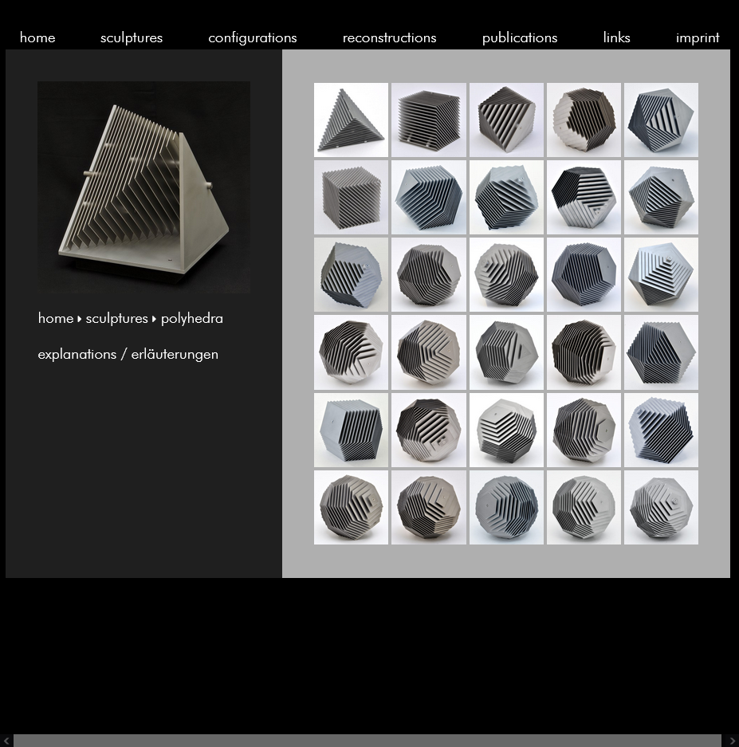
Task: Select bottom-row second thumbnail polyhedron
Action: tap(429, 507)
